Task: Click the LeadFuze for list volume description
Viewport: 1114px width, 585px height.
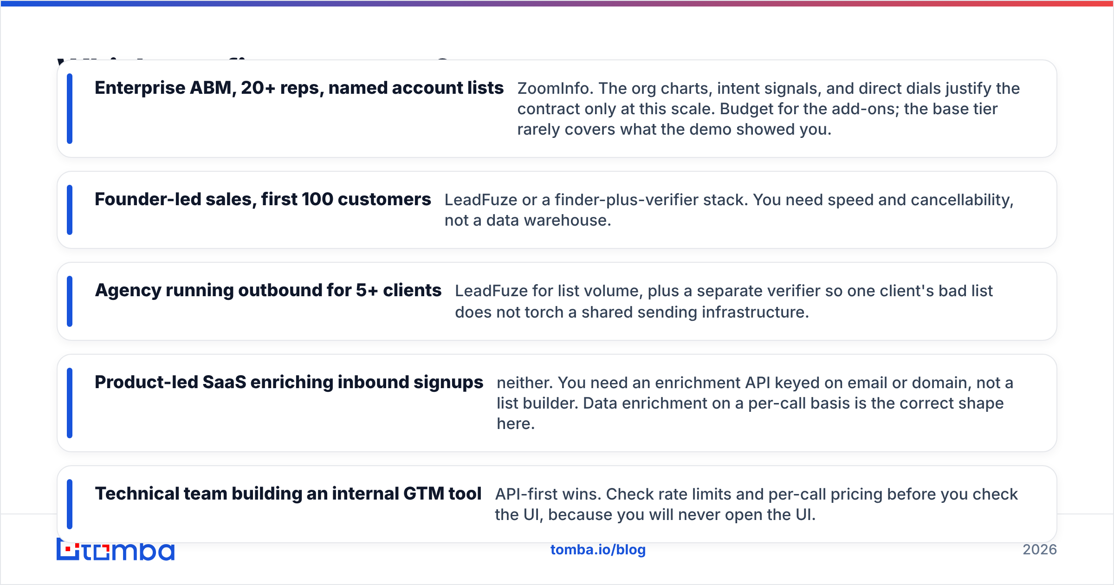Action: tap(724, 301)
